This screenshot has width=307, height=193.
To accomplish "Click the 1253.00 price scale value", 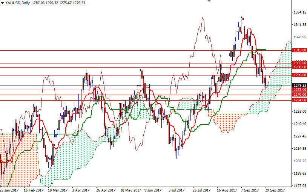I will pyautogui.click(x=300, y=111).
